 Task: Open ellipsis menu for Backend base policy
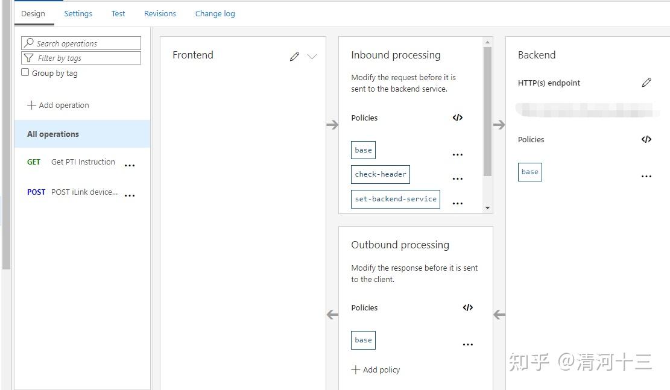coord(646,176)
